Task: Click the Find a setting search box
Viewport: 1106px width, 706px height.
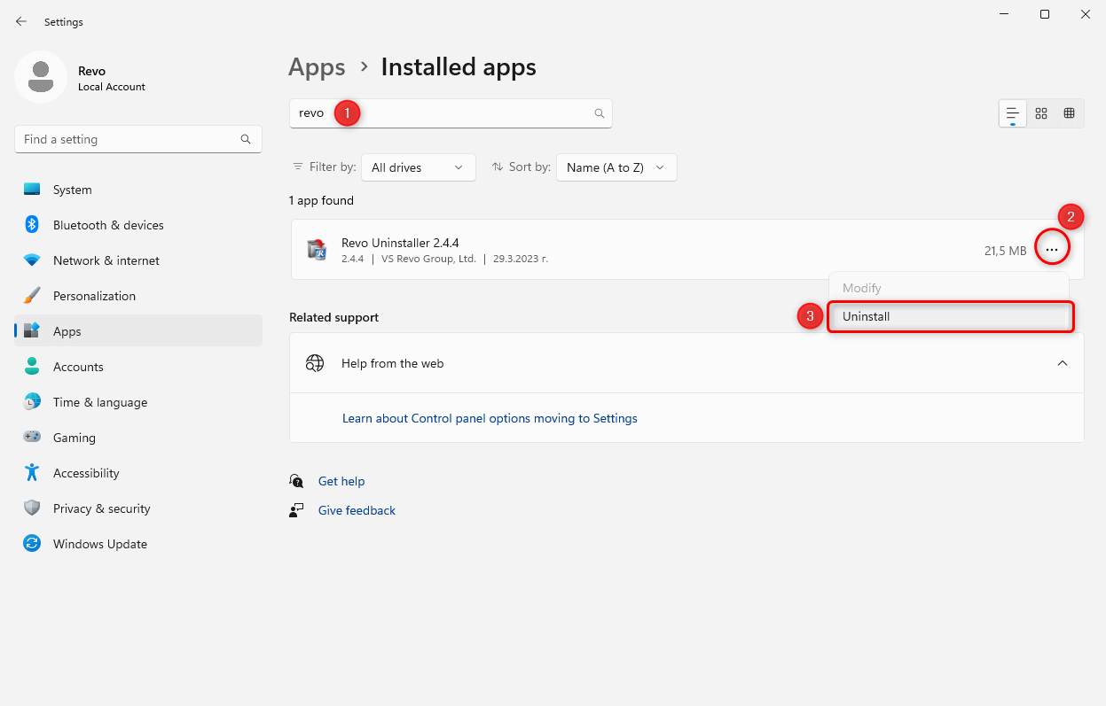Action: pyautogui.click(x=138, y=139)
